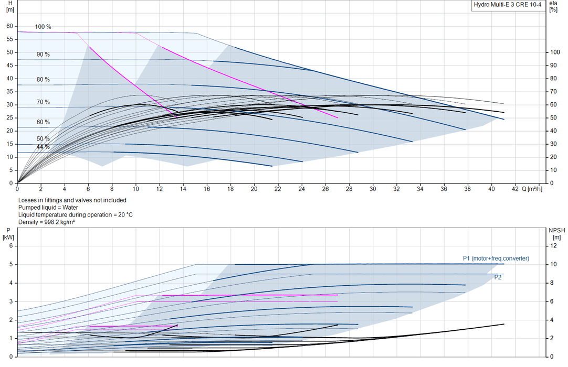Click the Q [m³/h] axis title
The image size is (568, 367).
tap(532, 189)
